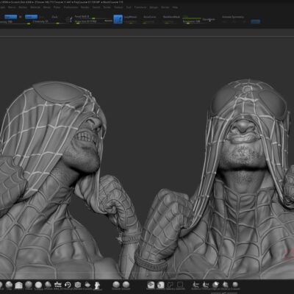Toggle the BackfaceMask button
The height and width of the screenshot is (294, 294).
tap(171, 17)
